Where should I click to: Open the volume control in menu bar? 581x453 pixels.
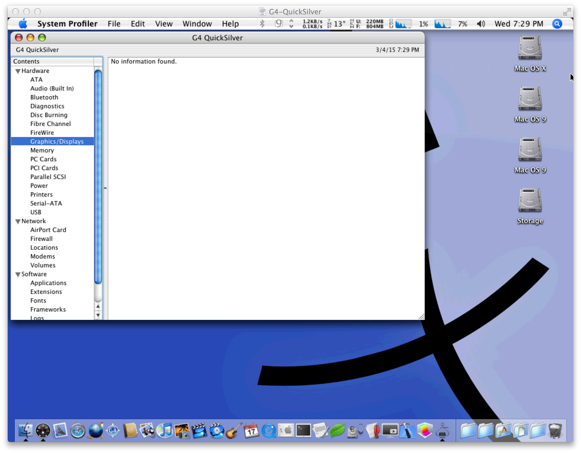(x=481, y=24)
